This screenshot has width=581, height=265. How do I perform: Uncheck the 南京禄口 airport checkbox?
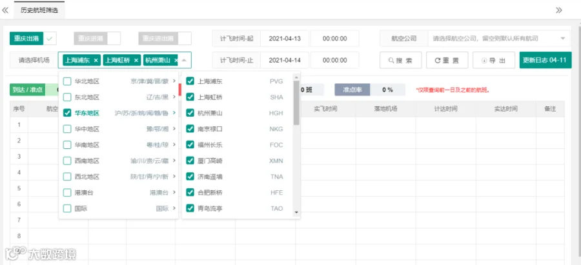click(190, 129)
